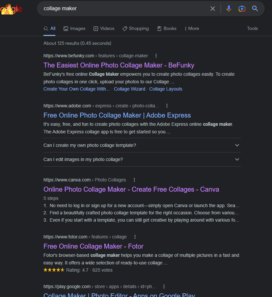This screenshot has width=272, height=297.
Task: Open options menu for fotor.com result
Action: tap(135, 237)
